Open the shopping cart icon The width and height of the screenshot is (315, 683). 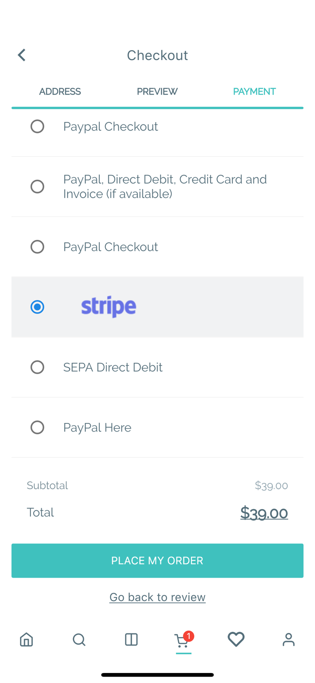pyautogui.click(x=182, y=641)
